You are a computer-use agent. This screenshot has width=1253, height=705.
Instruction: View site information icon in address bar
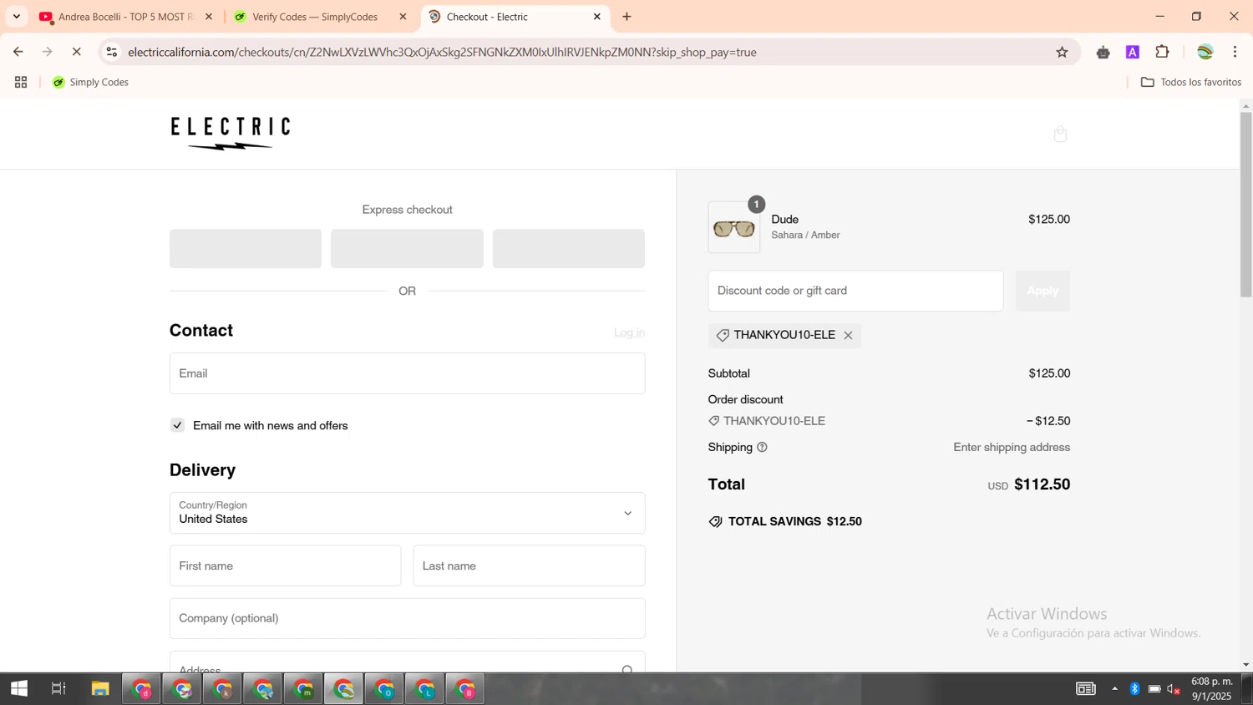(x=111, y=52)
